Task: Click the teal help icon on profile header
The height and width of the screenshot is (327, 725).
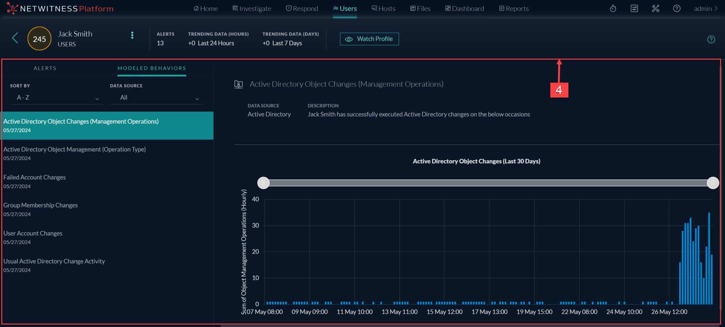Action: tap(711, 39)
